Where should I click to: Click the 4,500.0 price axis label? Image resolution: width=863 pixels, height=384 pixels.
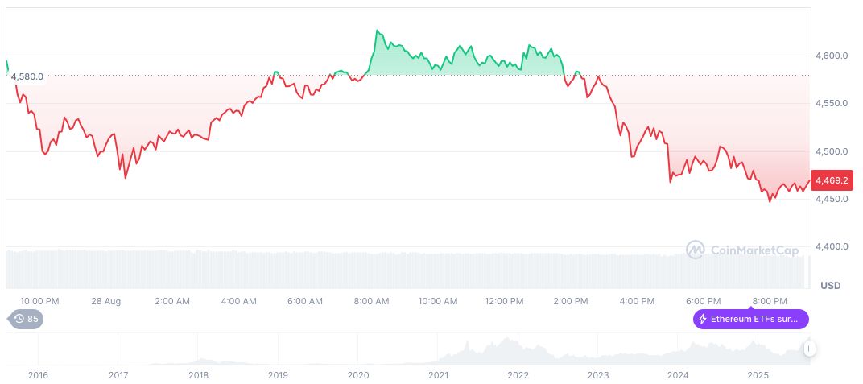832,151
